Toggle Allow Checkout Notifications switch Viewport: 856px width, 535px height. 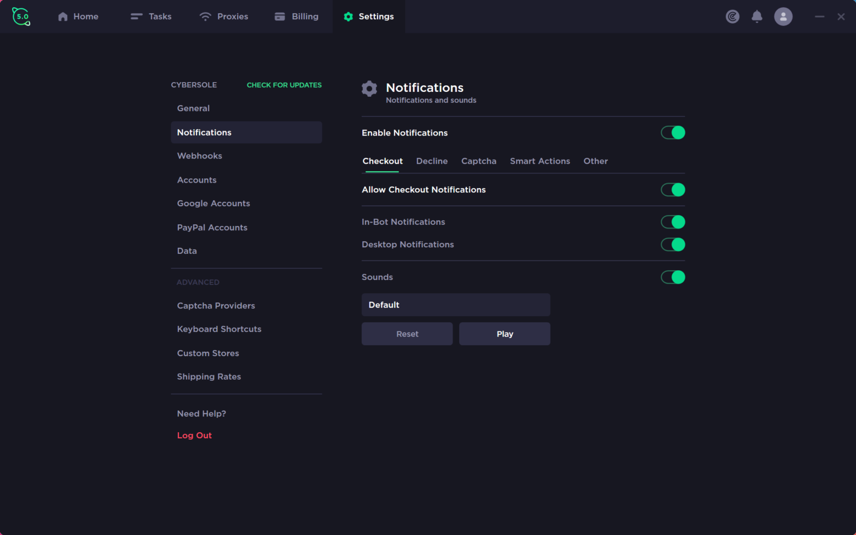click(673, 190)
